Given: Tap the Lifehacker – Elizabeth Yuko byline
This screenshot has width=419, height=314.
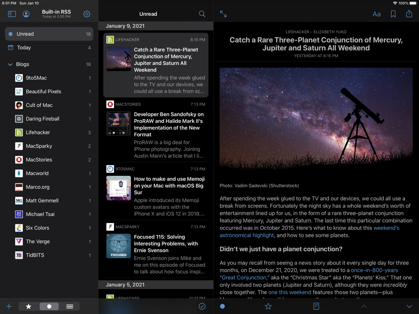Looking at the screenshot, I should [316, 32].
